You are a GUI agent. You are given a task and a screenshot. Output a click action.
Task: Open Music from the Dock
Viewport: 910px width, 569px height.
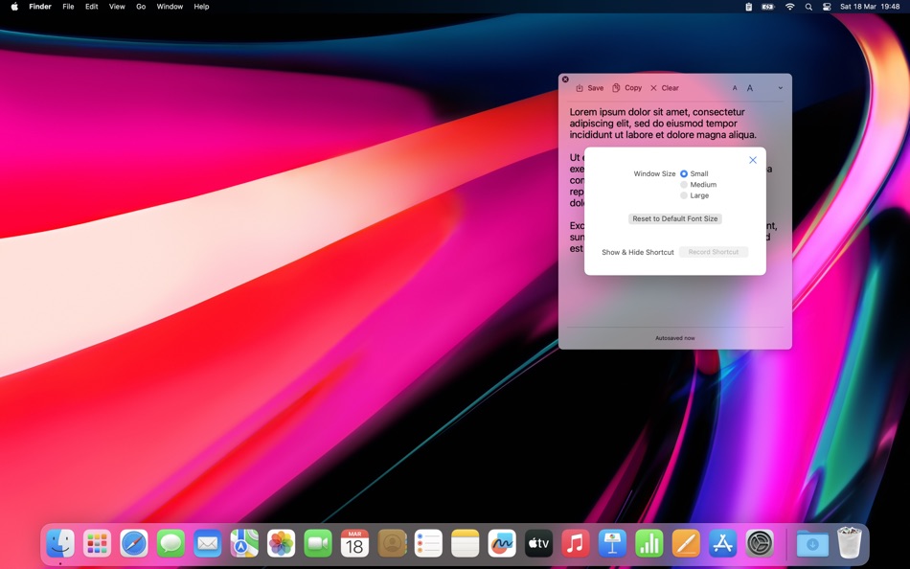576,543
